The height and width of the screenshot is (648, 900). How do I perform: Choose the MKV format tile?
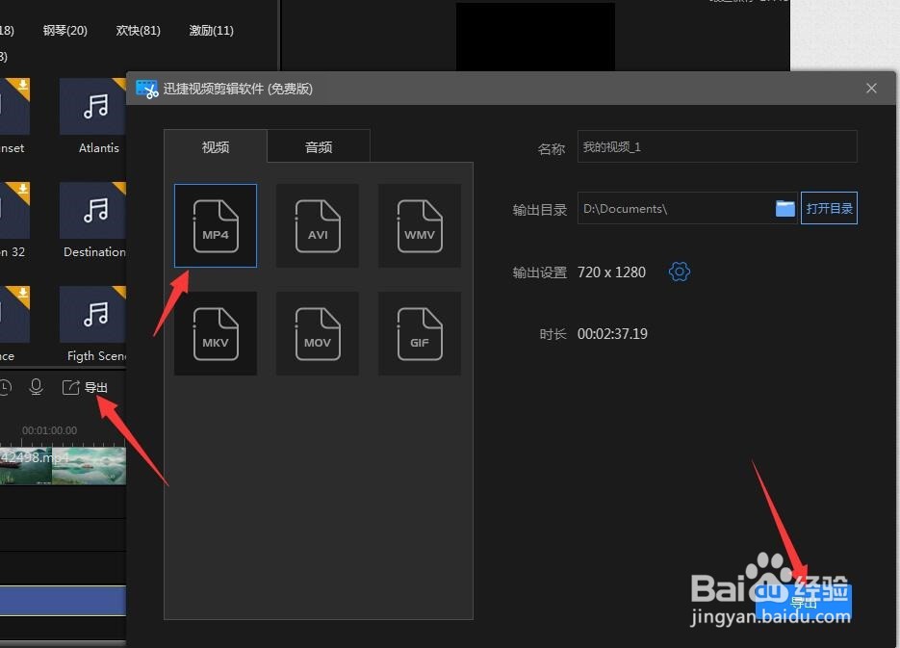216,333
